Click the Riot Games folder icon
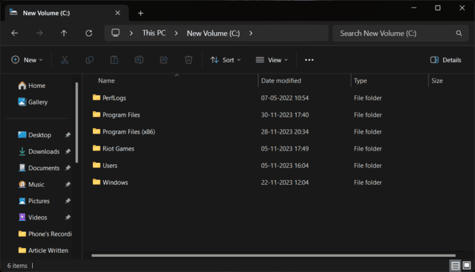Image resolution: width=475 pixels, height=272 pixels. click(x=96, y=148)
